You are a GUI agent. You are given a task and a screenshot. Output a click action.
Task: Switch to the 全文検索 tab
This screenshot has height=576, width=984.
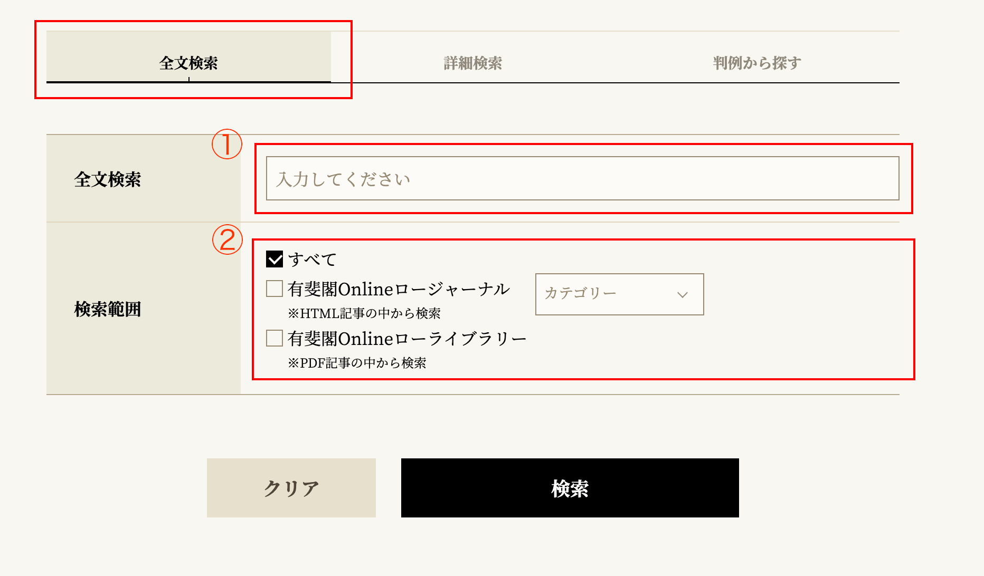pos(188,63)
